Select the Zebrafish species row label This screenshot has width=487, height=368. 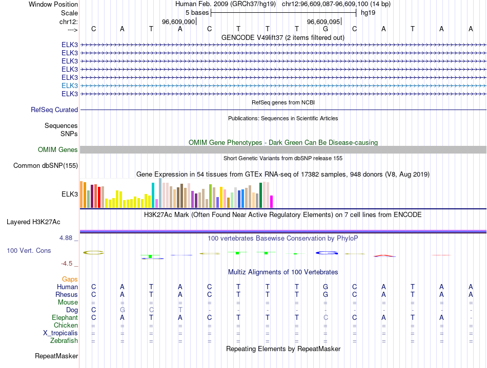click(64, 341)
